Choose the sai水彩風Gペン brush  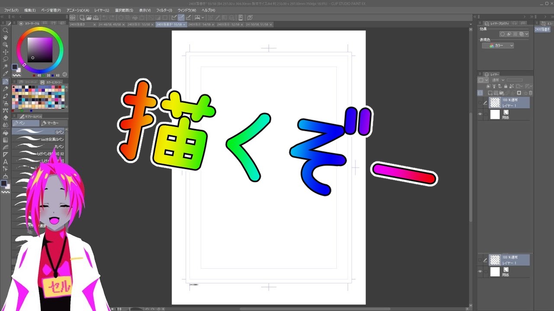point(39,139)
